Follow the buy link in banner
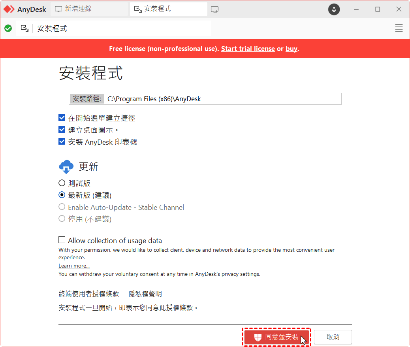The width and height of the screenshot is (410, 347). pyautogui.click(x=291, y=49)
